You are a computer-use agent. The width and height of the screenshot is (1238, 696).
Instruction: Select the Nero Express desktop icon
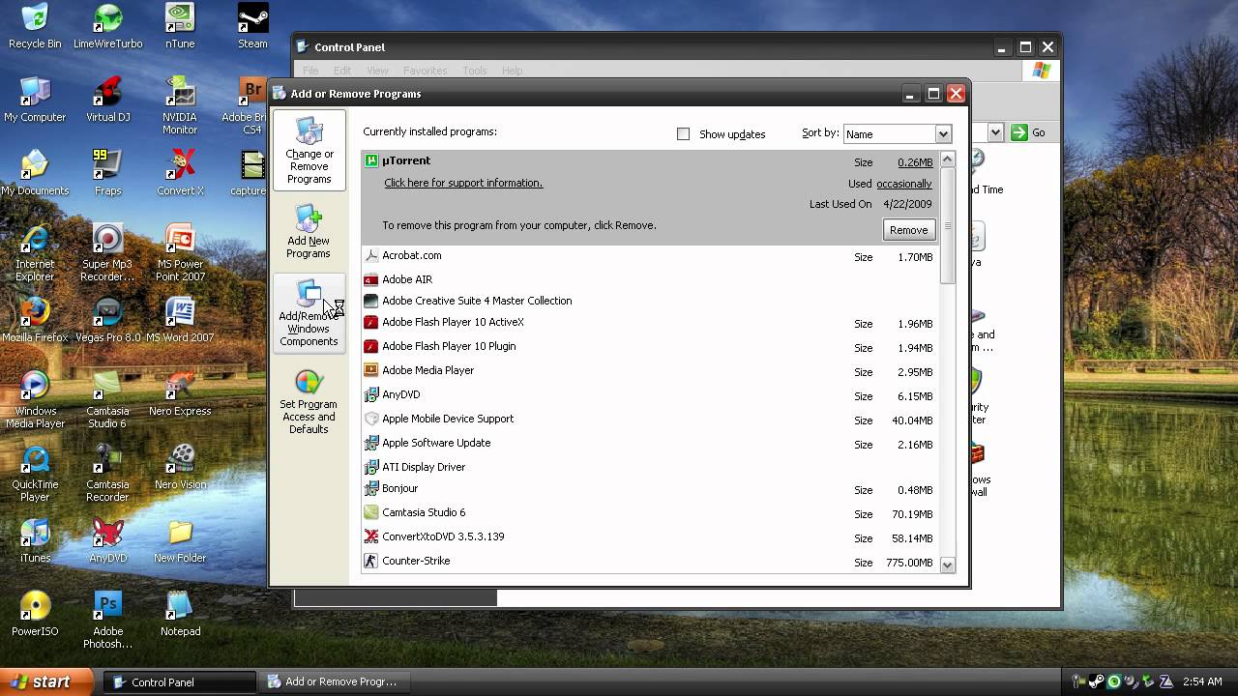[180, 393]
